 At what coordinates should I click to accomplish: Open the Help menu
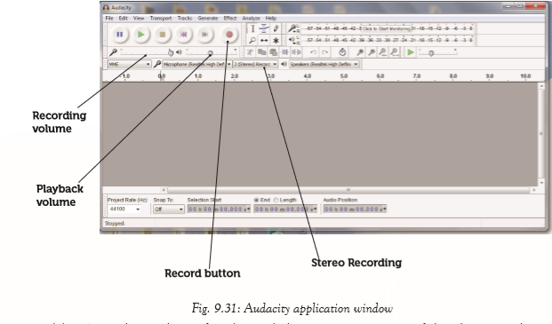point(271,19)
